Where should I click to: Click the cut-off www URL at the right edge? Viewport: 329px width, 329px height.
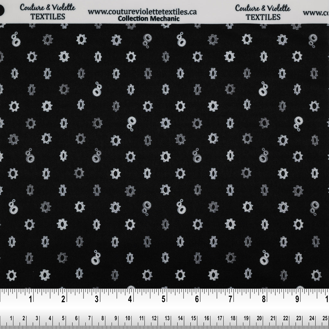click(316, 13)
